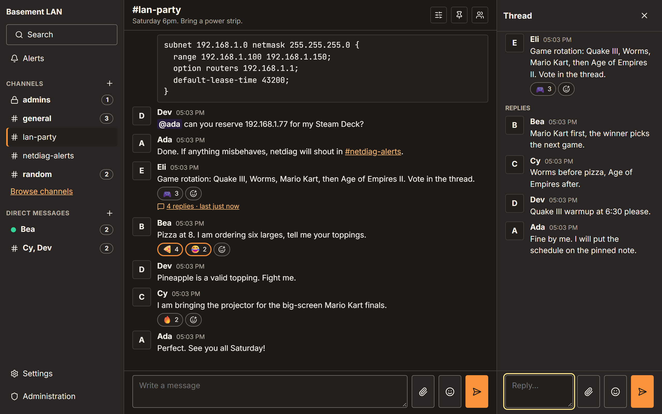662x414 pixels.
Task: Add a reaction to Eli's game rotation message
Action: 193,194
